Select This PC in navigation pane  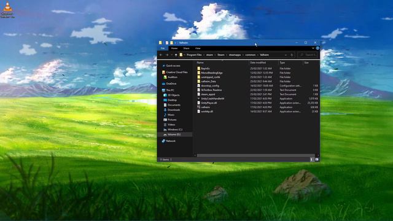[170, 90]
